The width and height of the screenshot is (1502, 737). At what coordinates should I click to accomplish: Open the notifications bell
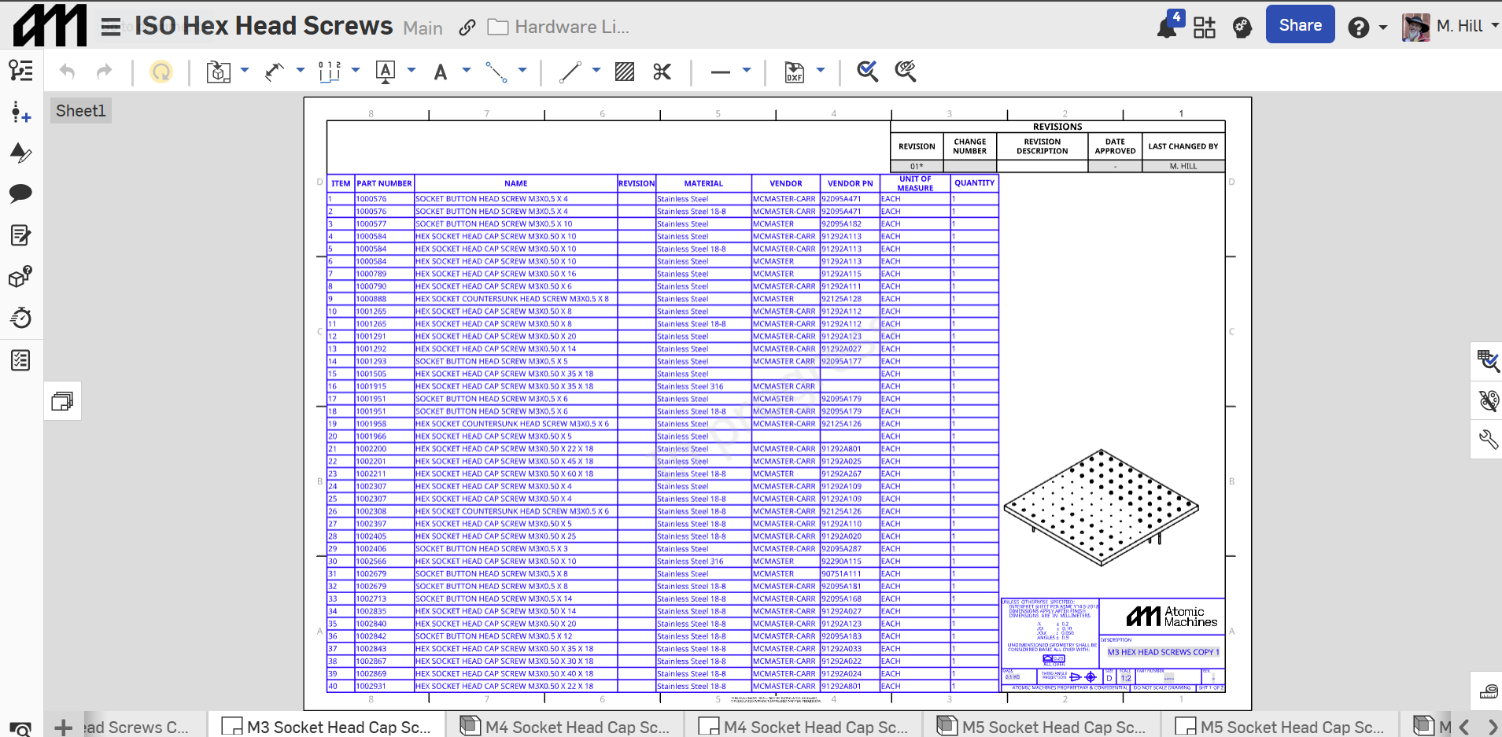tap(1168, 26)
